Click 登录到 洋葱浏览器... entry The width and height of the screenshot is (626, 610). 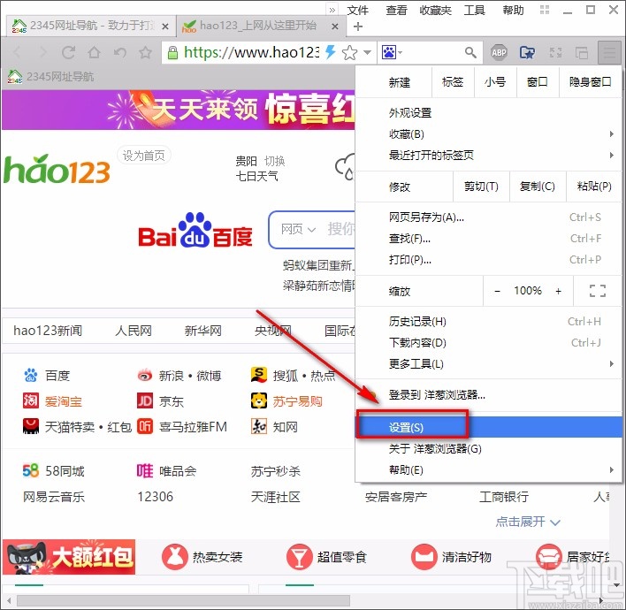(x=488, y=395)
